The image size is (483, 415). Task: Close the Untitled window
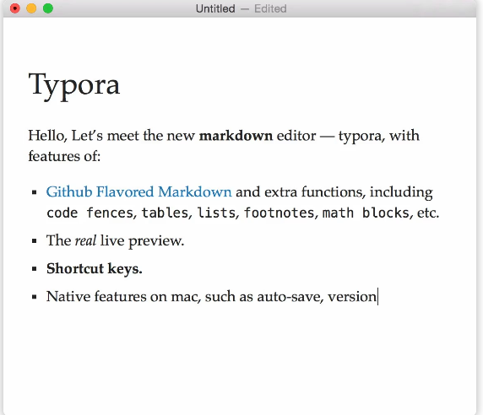(x=15, y=8)
